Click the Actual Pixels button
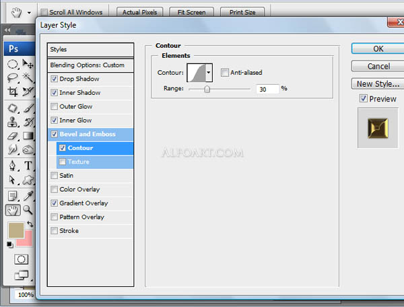 point(139,12)
